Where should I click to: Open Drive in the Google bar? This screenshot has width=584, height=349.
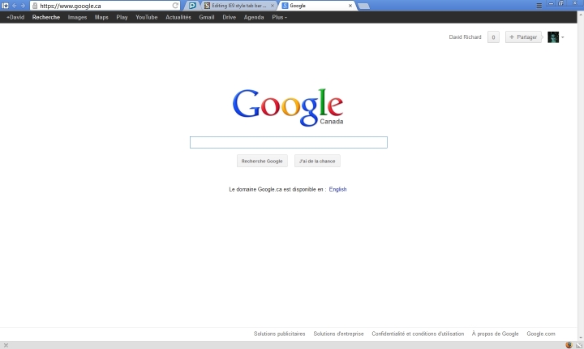229,17
